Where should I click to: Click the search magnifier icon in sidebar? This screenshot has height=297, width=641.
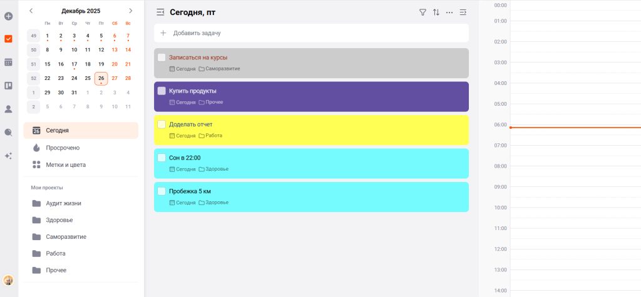[9, 132]
